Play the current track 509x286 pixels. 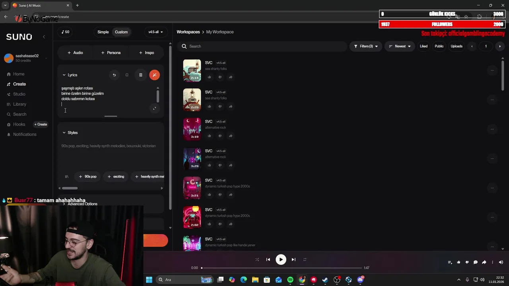(x=281, y=260)
